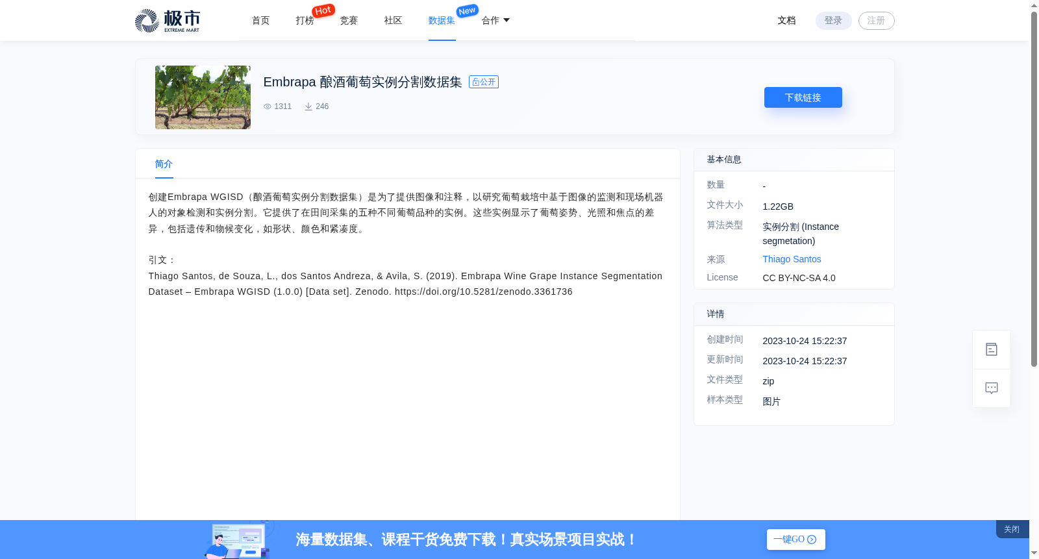Click the download count icon showing 246
The width and height of the screenshot is (1039, 559).
pos(308,106)
